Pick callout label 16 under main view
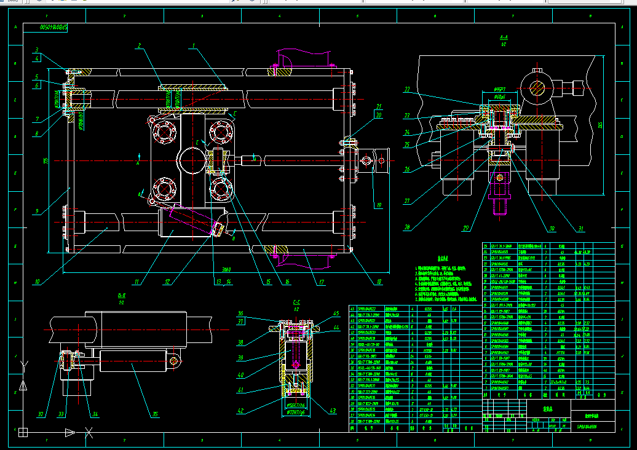Image resolution: width=637 pixels, height=450 pixels. (287, 282)
